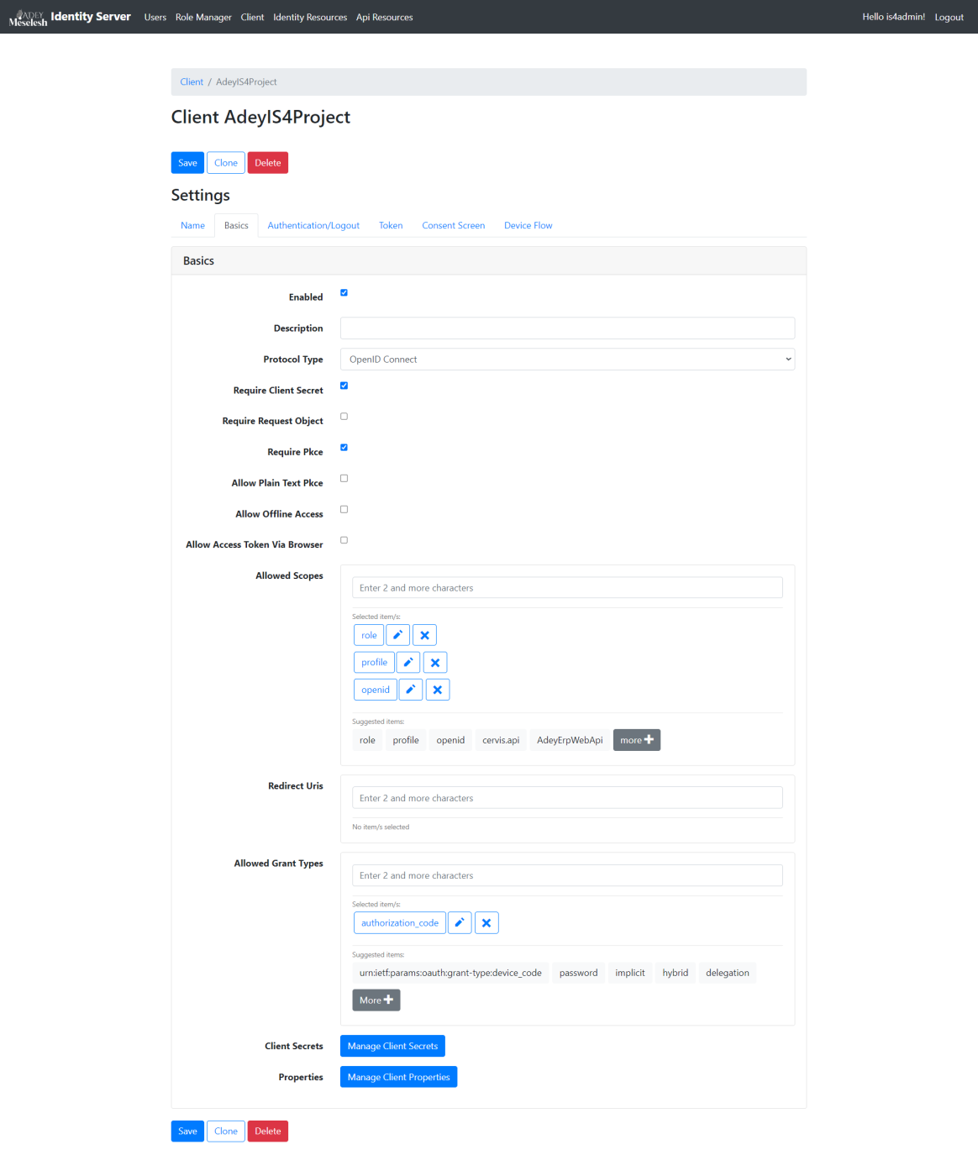
Task: Edit the openid scope with pencil icon
Action: click(411, 690)
